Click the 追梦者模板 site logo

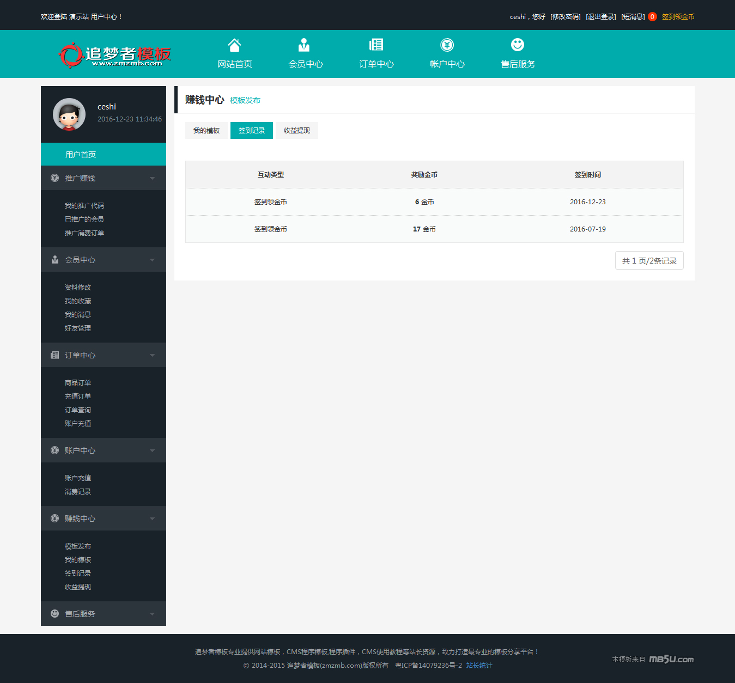tap(115, 55)
